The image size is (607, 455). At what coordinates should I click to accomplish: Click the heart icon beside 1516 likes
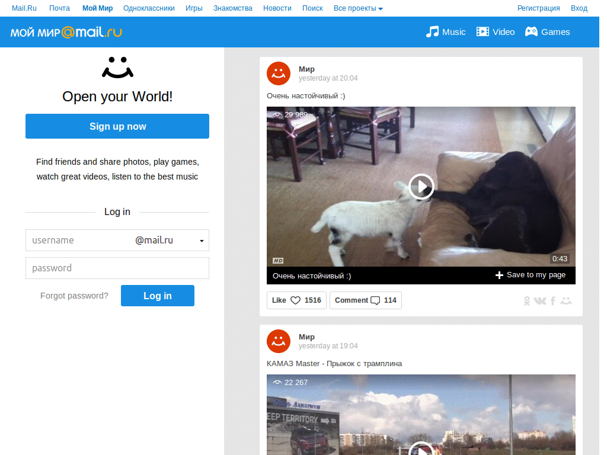[x=295, y=300]
